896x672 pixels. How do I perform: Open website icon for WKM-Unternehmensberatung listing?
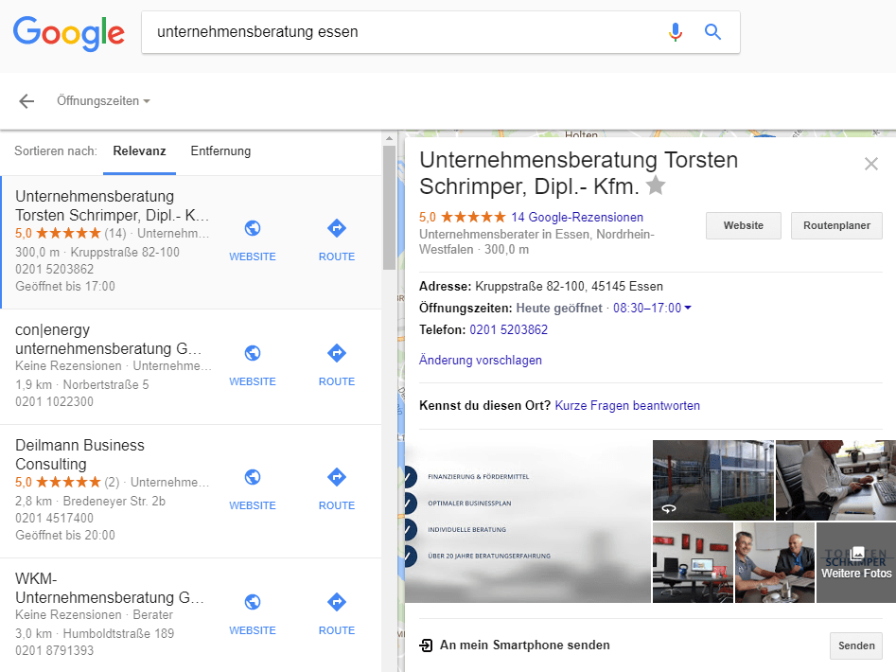coord(253,602)
